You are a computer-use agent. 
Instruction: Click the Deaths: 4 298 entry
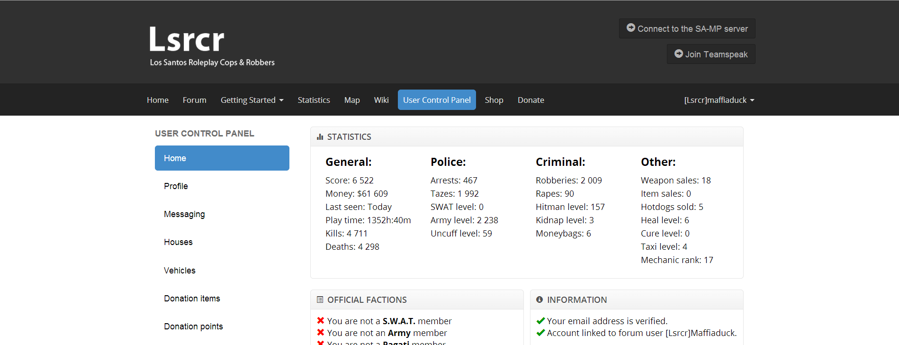click(352, 247)
